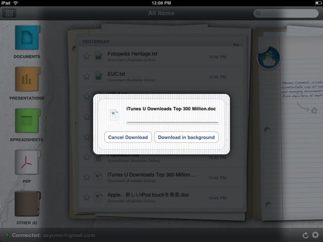Click Word icon of Apple iPod touch row

pyautogui.click(x=98, y=197)
